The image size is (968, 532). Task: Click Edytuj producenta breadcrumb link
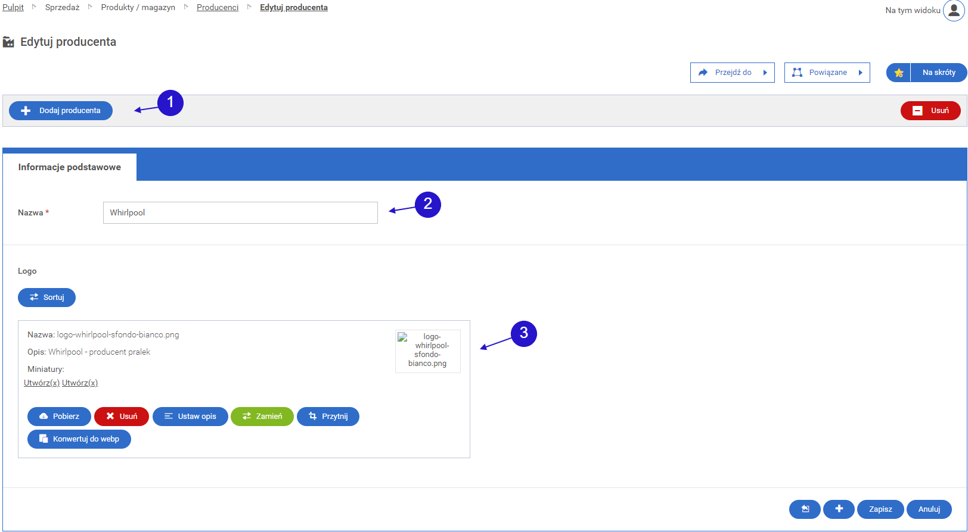[294, 8]
